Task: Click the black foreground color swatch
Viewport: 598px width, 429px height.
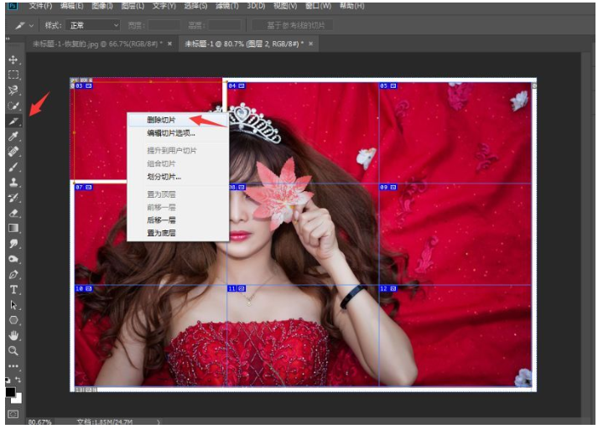Action: (x=10, y=392)
